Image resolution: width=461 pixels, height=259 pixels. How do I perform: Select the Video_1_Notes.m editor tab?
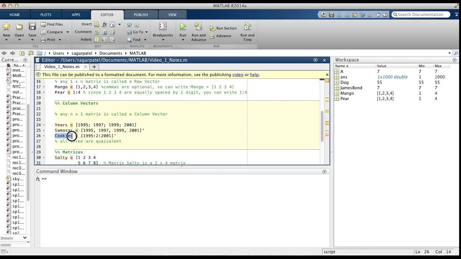point(62,67)
